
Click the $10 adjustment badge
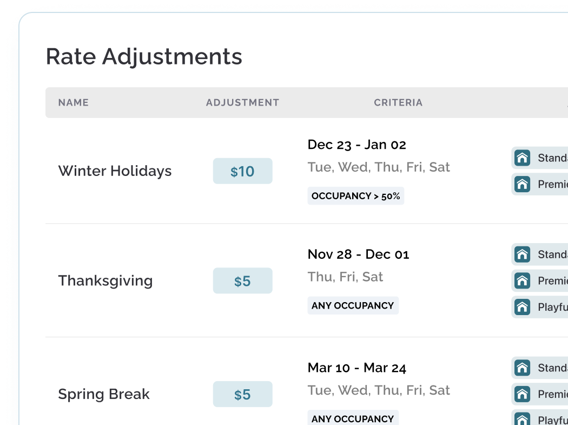pyautogui.click(x=243, y=171)
